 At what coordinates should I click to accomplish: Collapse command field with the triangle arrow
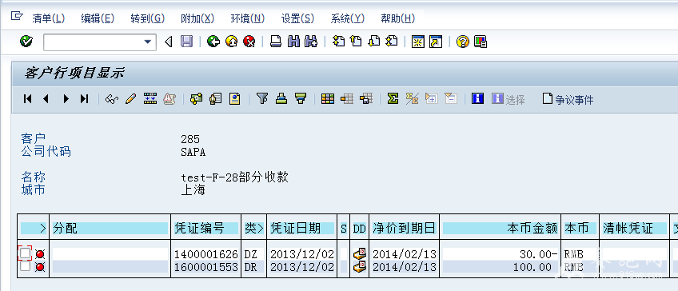169,42
